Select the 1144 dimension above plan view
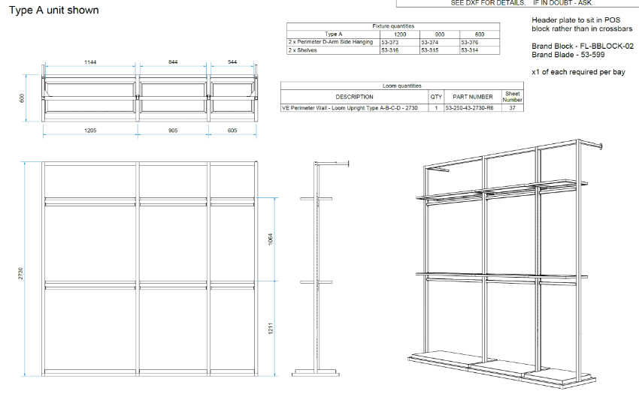Image resolution: width=639 pixels, height=394 pixels. click(89, 64)
